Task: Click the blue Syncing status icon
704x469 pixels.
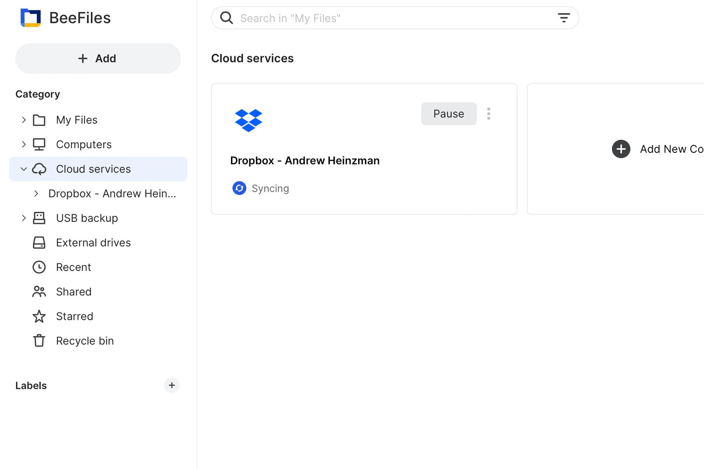Action: pyautogui.click(x=239, y=188)
